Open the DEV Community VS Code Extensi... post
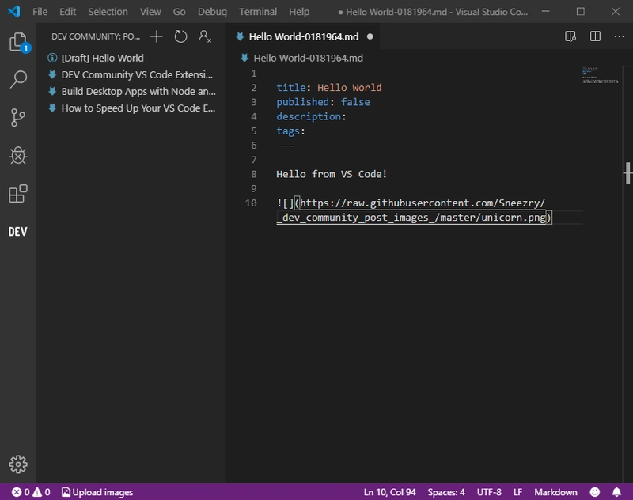 point(131,74)
